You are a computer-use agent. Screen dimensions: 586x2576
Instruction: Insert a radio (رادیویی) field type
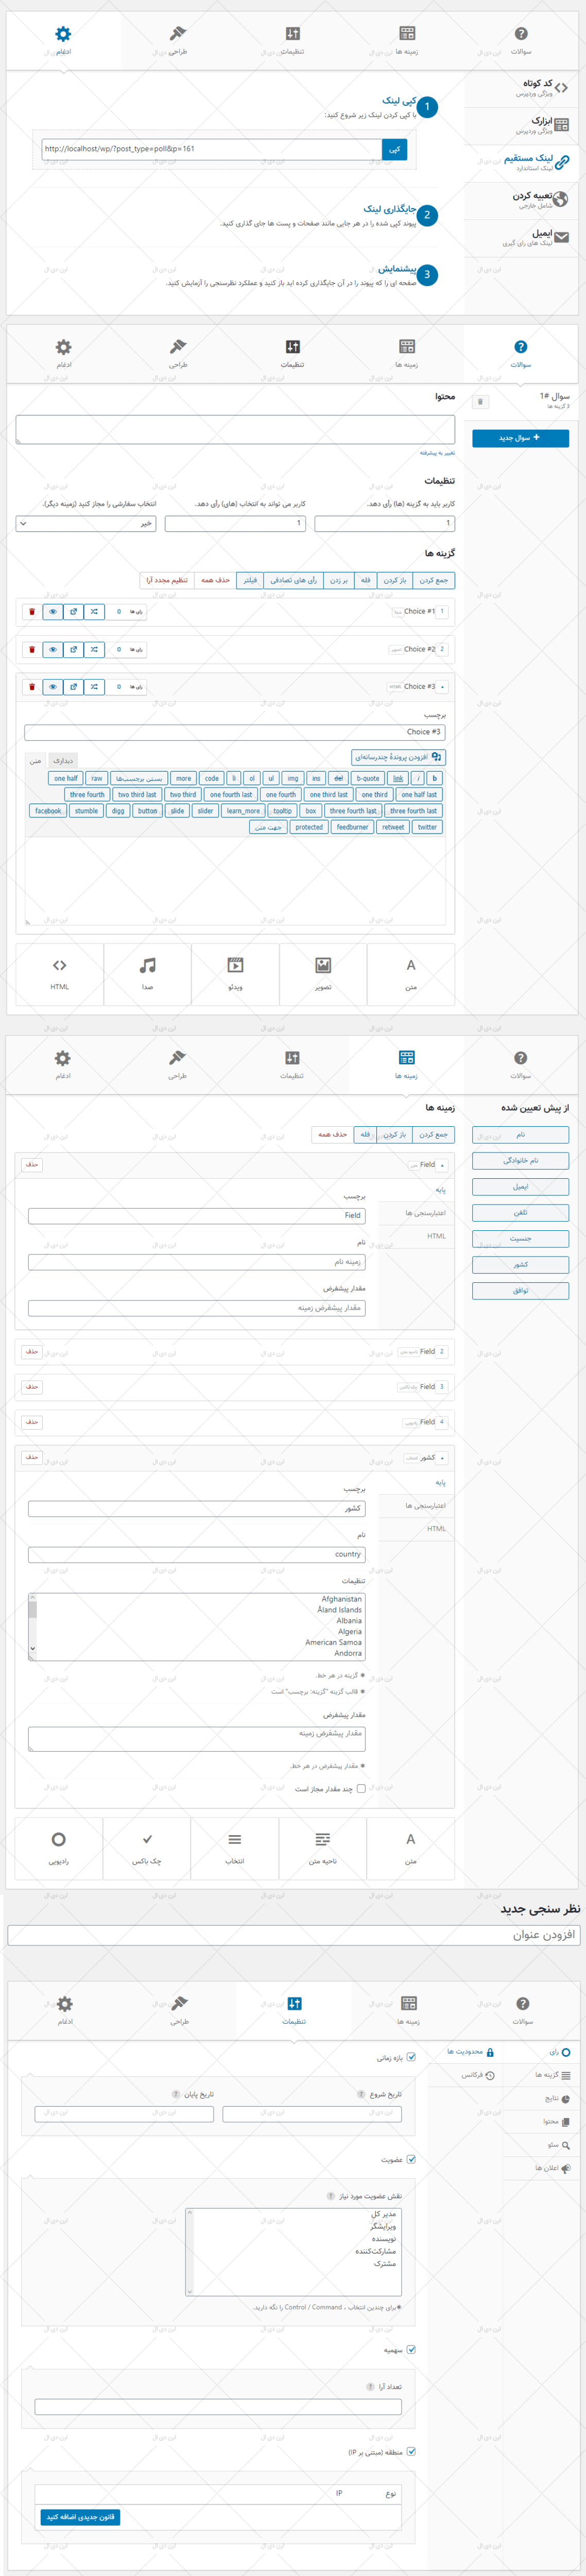(x=59, y=1847)
